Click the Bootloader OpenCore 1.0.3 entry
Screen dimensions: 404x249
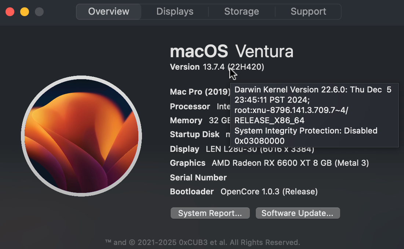point(244,191)
